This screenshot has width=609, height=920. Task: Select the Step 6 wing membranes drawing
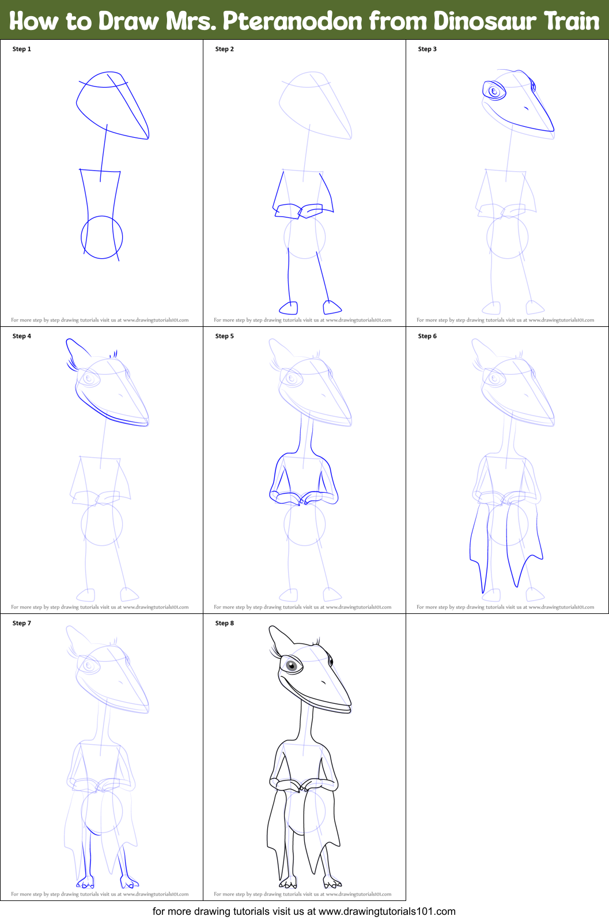(513, 470)
